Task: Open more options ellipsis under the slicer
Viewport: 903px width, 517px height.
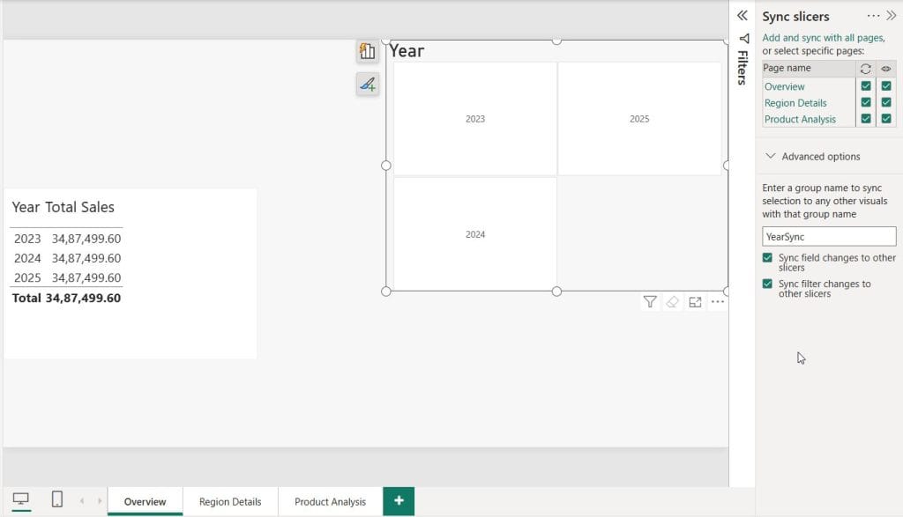Action: (718, 302)
